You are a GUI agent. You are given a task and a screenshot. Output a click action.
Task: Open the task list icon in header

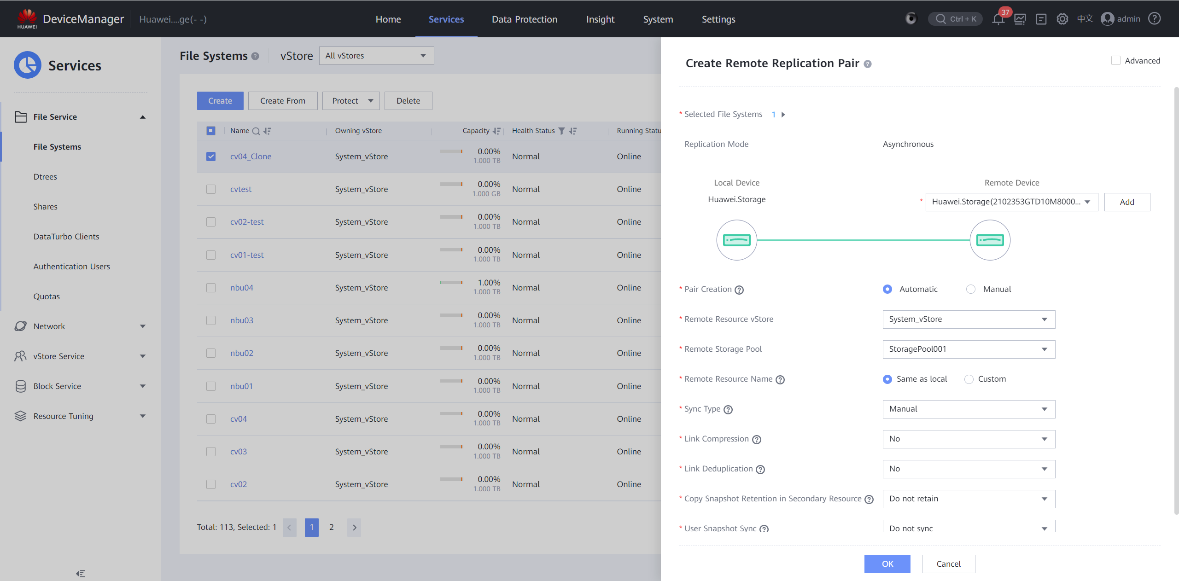coord(1041,19)
